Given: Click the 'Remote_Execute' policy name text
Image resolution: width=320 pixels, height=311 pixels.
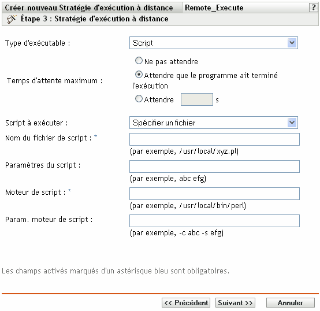Looking at the screenshot, I should (214, 8).
